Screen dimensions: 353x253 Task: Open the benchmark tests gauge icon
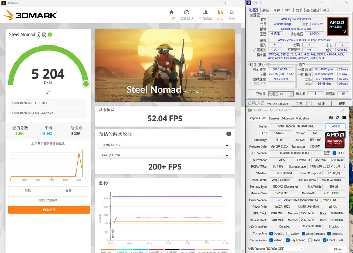pos(186,12)
